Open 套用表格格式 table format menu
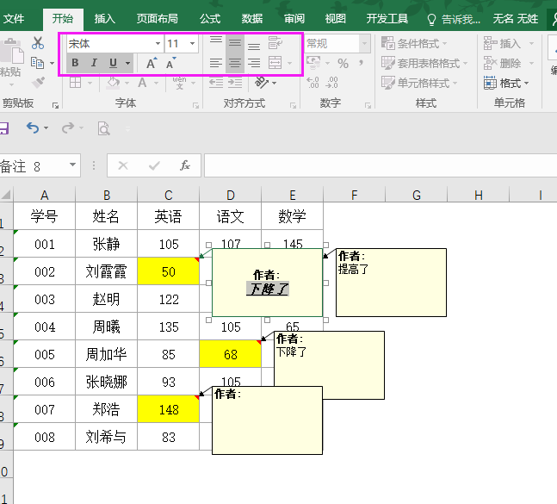The height and width of the screenshot is (504, 557). 424,63
